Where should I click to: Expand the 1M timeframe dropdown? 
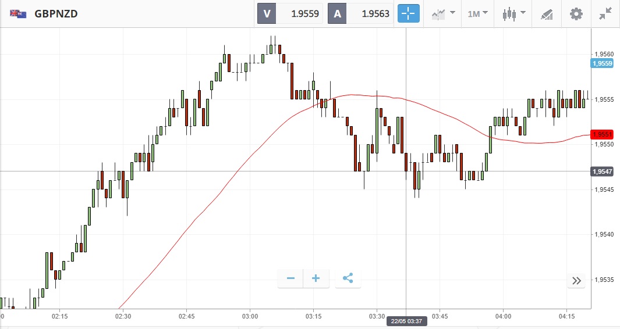click(x=477, y=13)
